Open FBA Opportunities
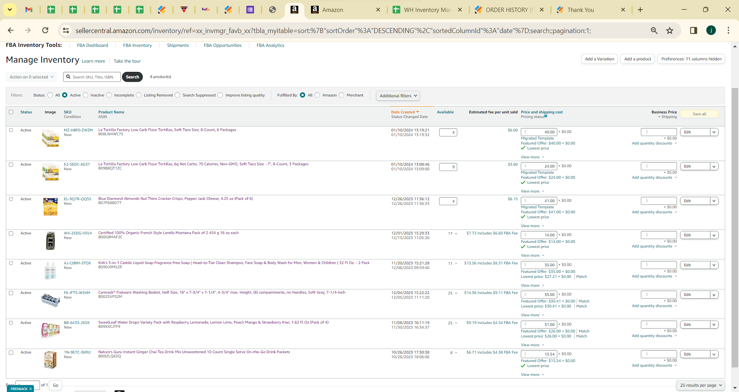 (222, 45)
